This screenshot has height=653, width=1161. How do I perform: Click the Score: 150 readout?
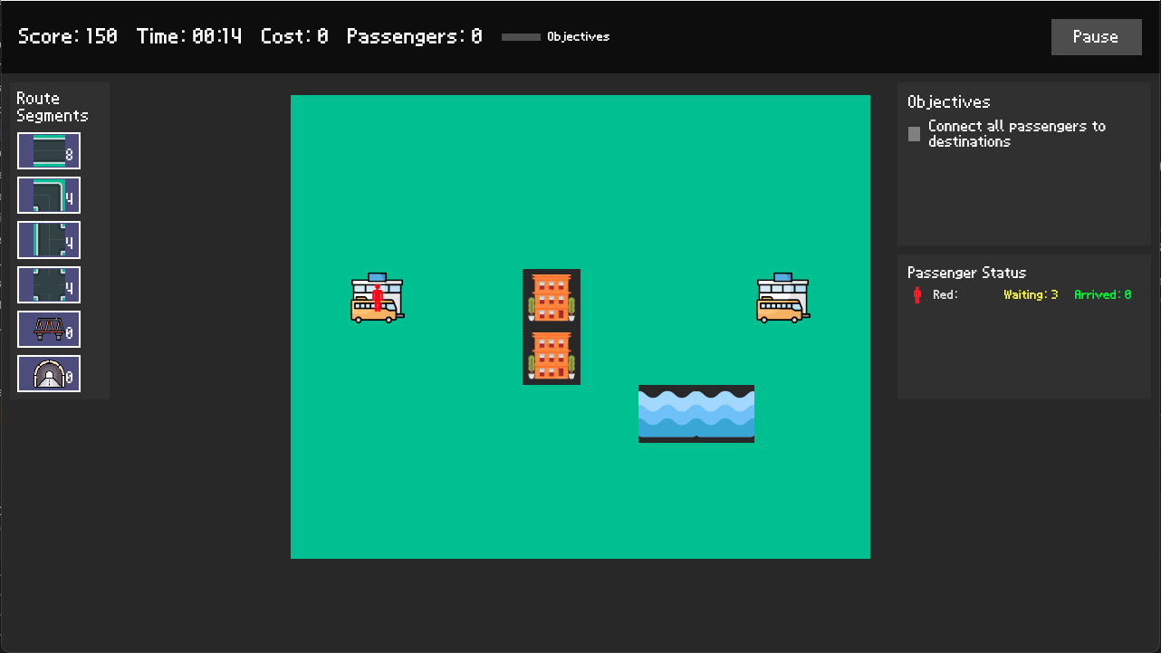pos(68,36)
